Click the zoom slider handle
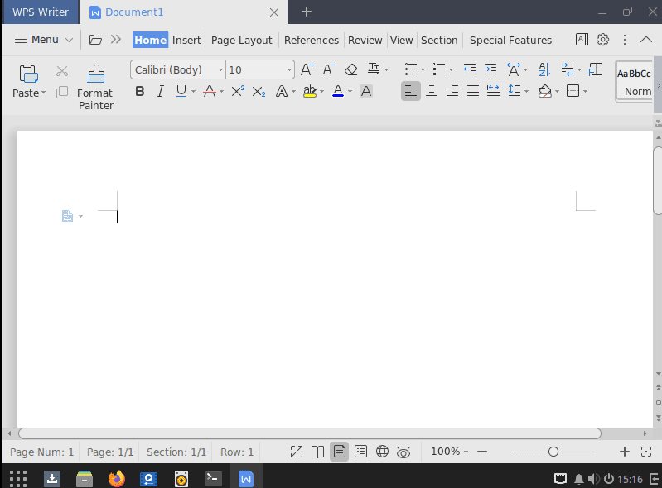Image resolution: width=662 pixels, height=488 pixels. 553,452
